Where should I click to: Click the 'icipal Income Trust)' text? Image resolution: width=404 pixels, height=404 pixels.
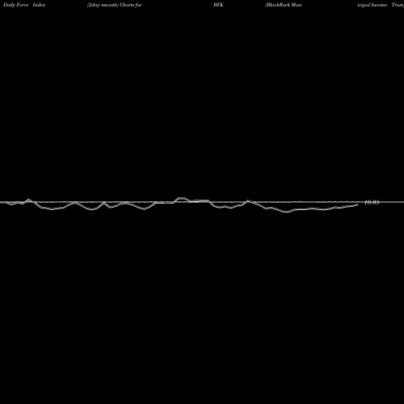(381, 5)
